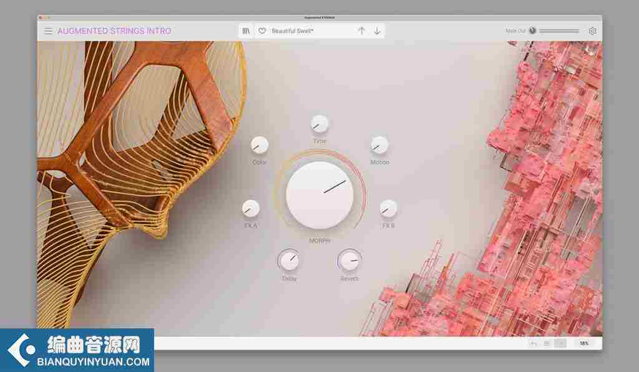
Task: Click the Reverb knob
Action: 349,260
